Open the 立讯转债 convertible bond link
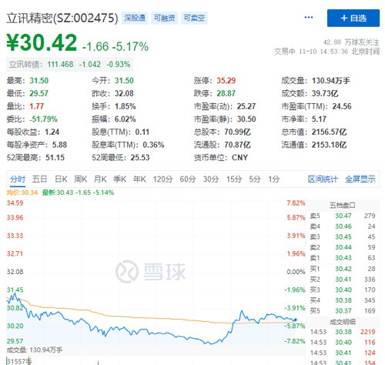 click(x=69, y=64)
